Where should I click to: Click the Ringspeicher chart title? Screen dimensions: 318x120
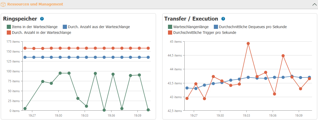point(20,19)
